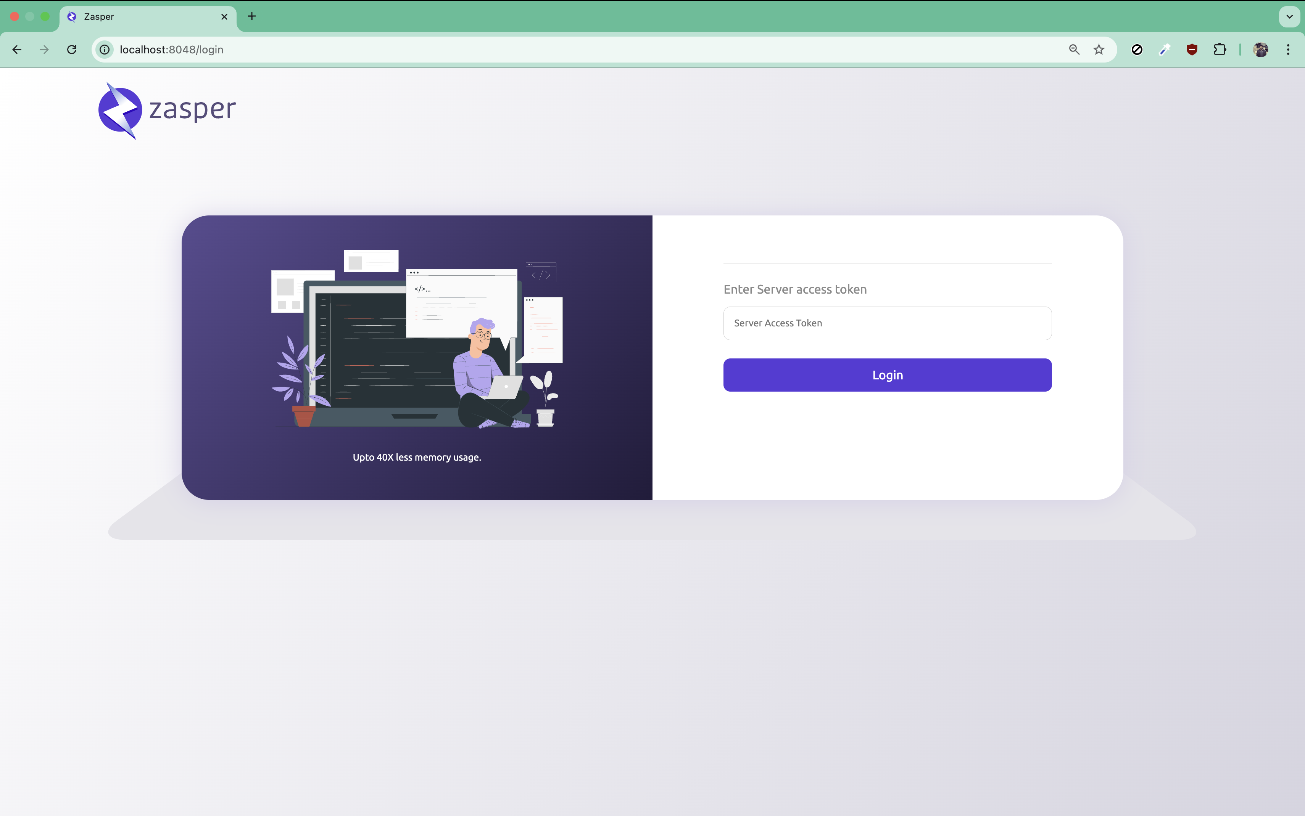This screenshot has height=816, width=1305.
Task: Click the eyedropper extension icon
Action: coord(1165,50)
